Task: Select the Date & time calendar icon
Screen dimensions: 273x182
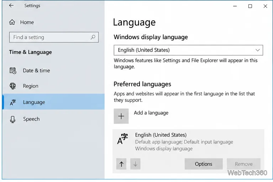Action: [x=13, y=71]
